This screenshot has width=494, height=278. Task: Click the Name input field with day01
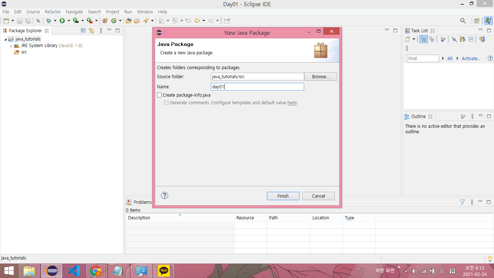tap(257, 87)
